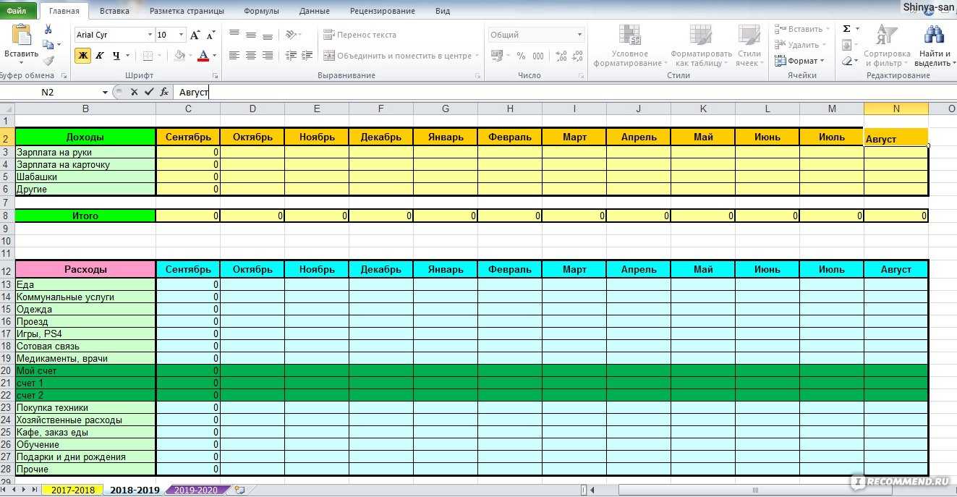Image resolution: width=957 pixels, height=497 pixels.
Task: Open the font name Arial Cyr dropdown
Action: coord(150,35)
